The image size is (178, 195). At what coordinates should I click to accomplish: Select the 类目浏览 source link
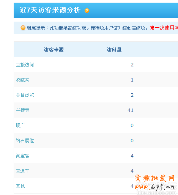click(x=25, y=95)
